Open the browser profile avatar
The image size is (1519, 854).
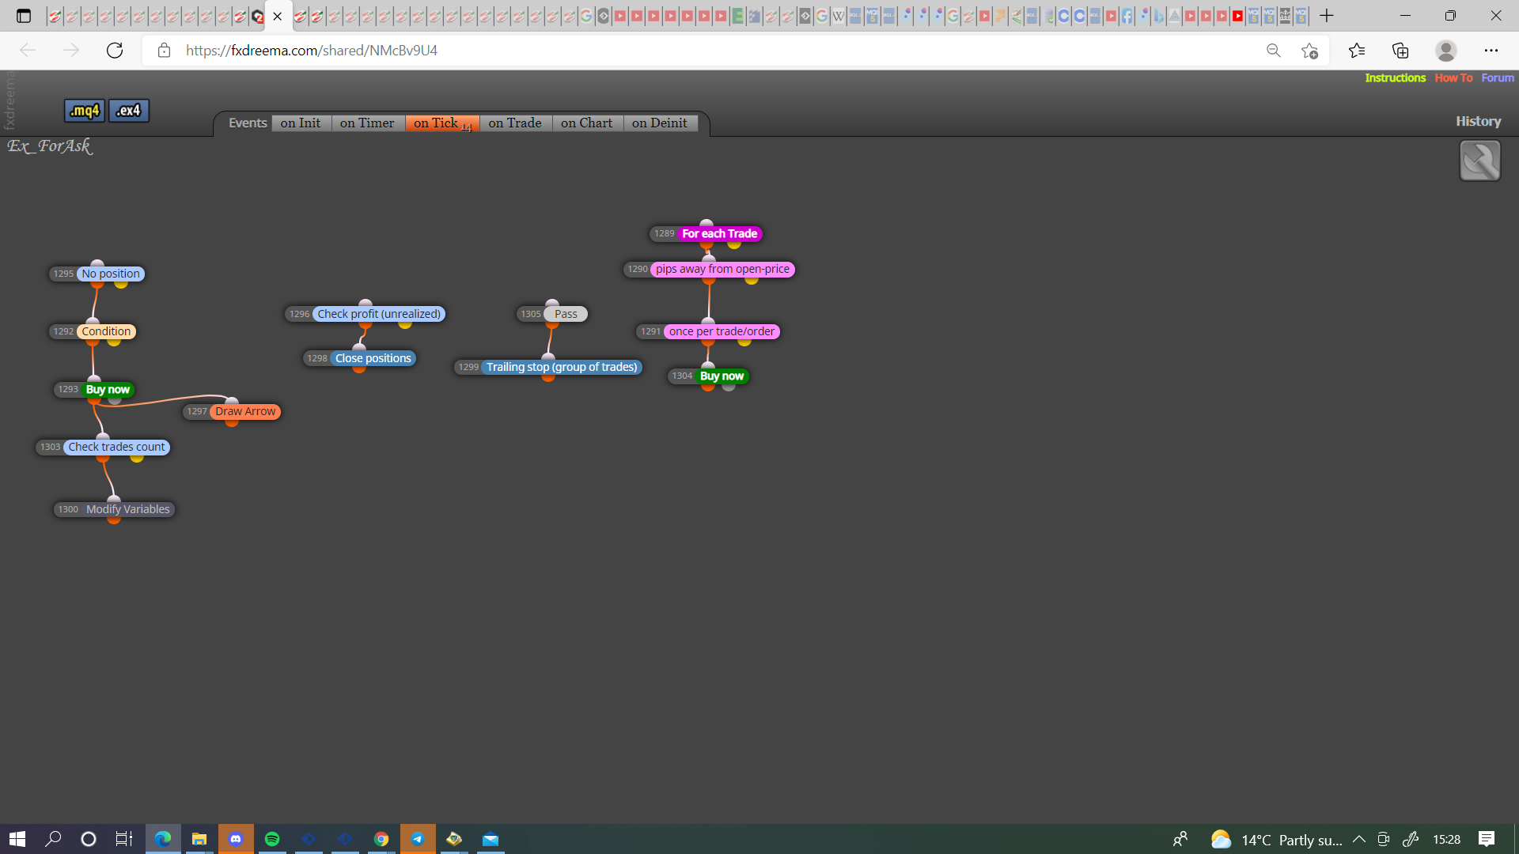1446,51
